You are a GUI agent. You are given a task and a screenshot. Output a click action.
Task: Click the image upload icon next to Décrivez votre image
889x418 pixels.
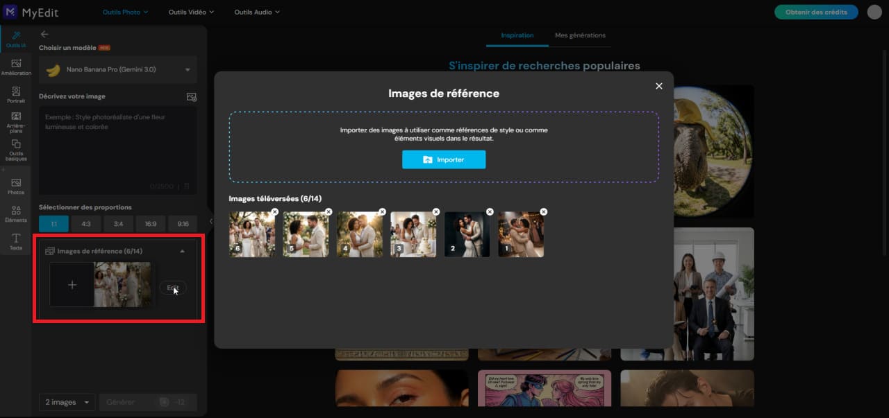tap(192, 97)
